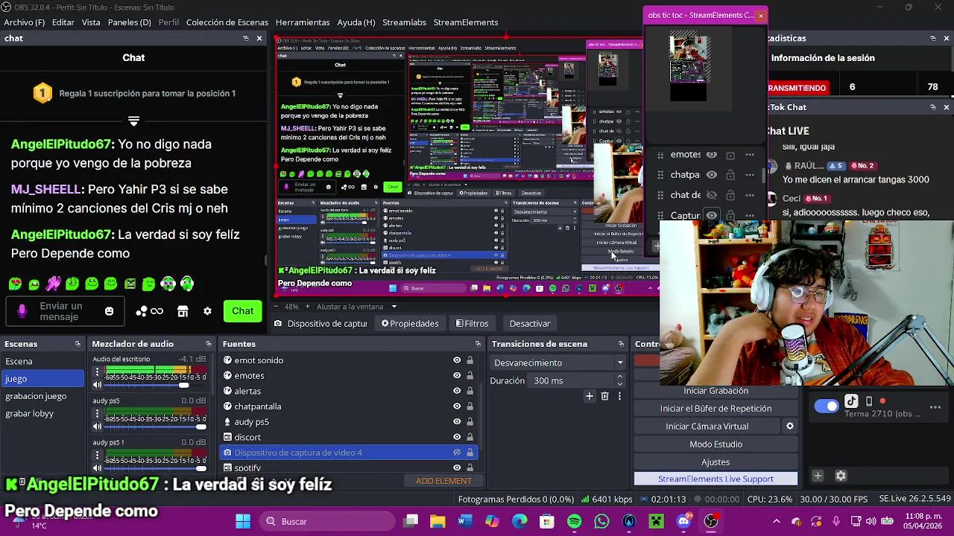Open the StreamElements menu
This screenshot has width=954, height=536.
point(466,22)
